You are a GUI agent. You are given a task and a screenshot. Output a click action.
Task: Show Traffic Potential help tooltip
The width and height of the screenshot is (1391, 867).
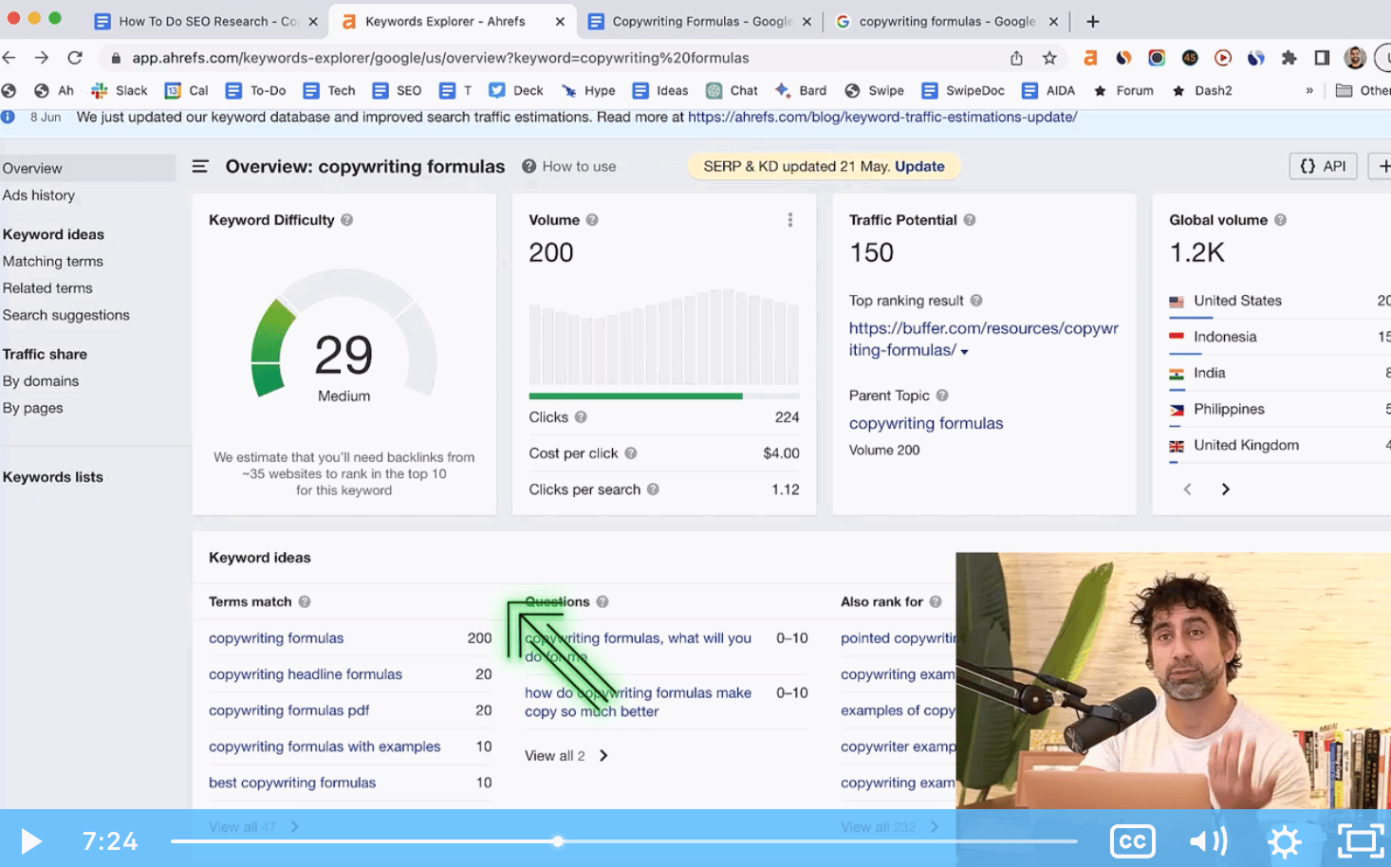[x=970, y=220]
